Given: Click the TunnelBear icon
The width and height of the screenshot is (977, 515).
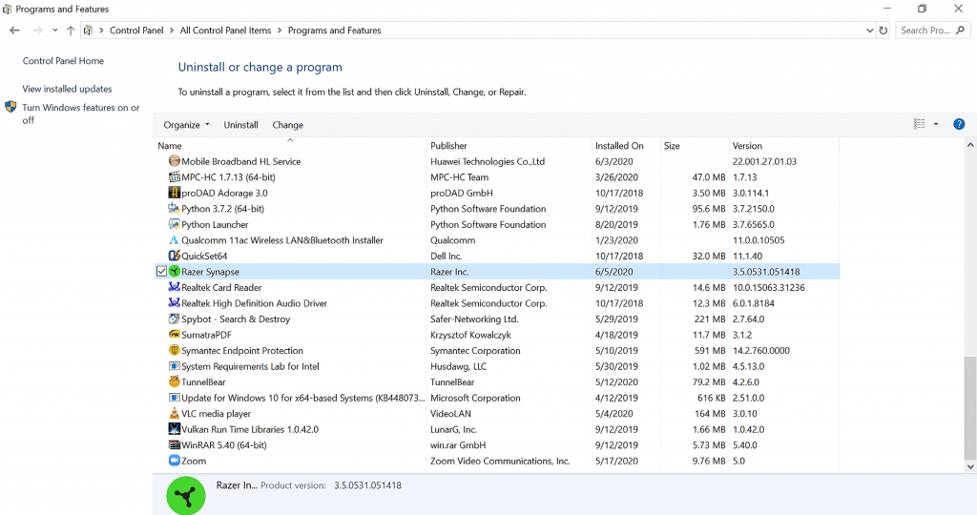Looking at the screenshot, I should click(175, 381).
